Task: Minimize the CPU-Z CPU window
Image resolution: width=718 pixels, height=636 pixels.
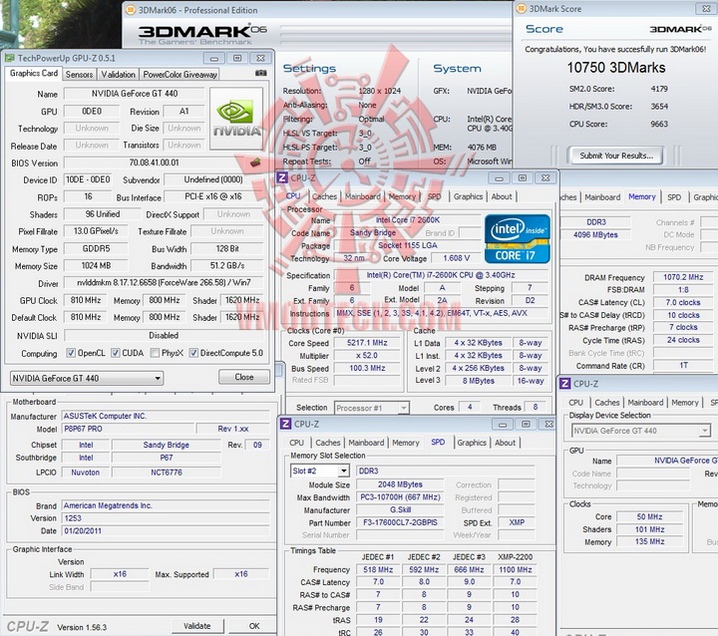Action: (500, 177)
